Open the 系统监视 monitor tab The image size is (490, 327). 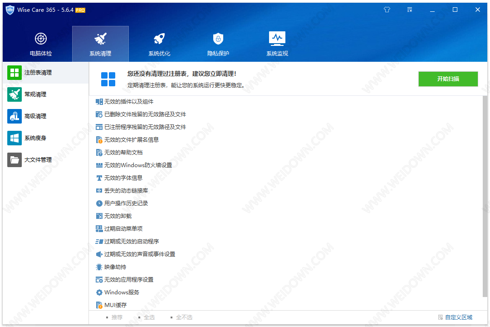(x=277, y=44)
